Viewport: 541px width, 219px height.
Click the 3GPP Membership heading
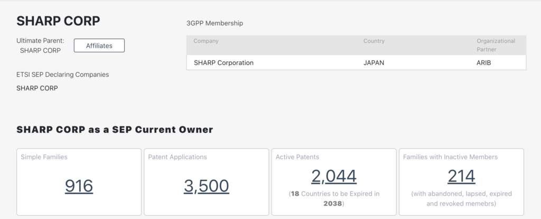point(214,23)
